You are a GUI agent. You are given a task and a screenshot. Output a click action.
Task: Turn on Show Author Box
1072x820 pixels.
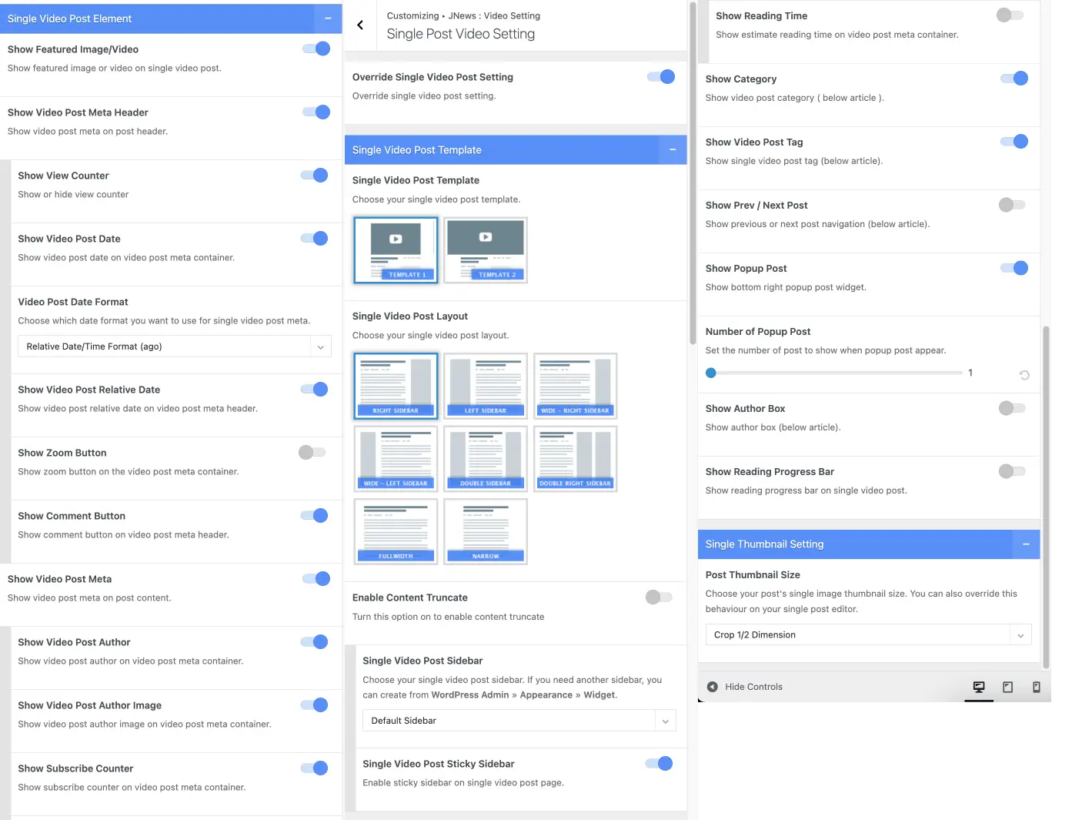(x=1012, y=408)
